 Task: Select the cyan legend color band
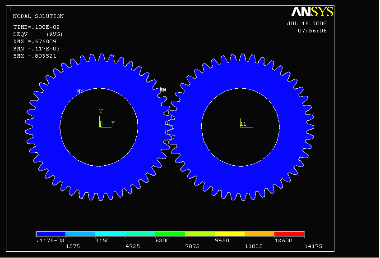[110, 234]
